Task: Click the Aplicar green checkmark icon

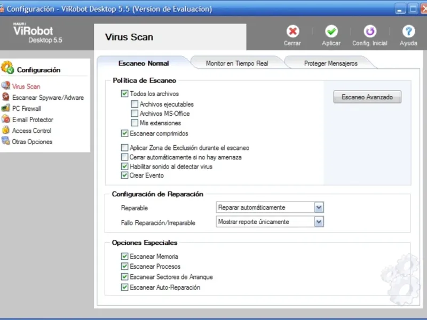Action: (x=331, y=31)
